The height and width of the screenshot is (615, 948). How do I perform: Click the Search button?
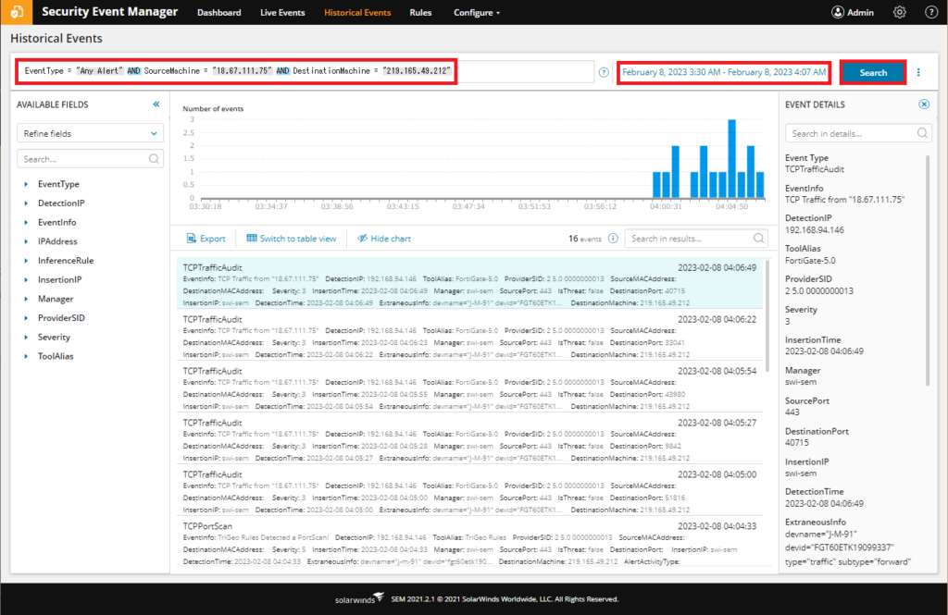873,72
